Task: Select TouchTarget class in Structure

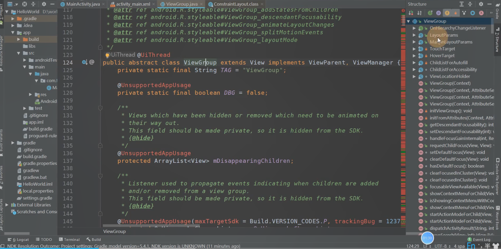Action: [x=442, y=49]
